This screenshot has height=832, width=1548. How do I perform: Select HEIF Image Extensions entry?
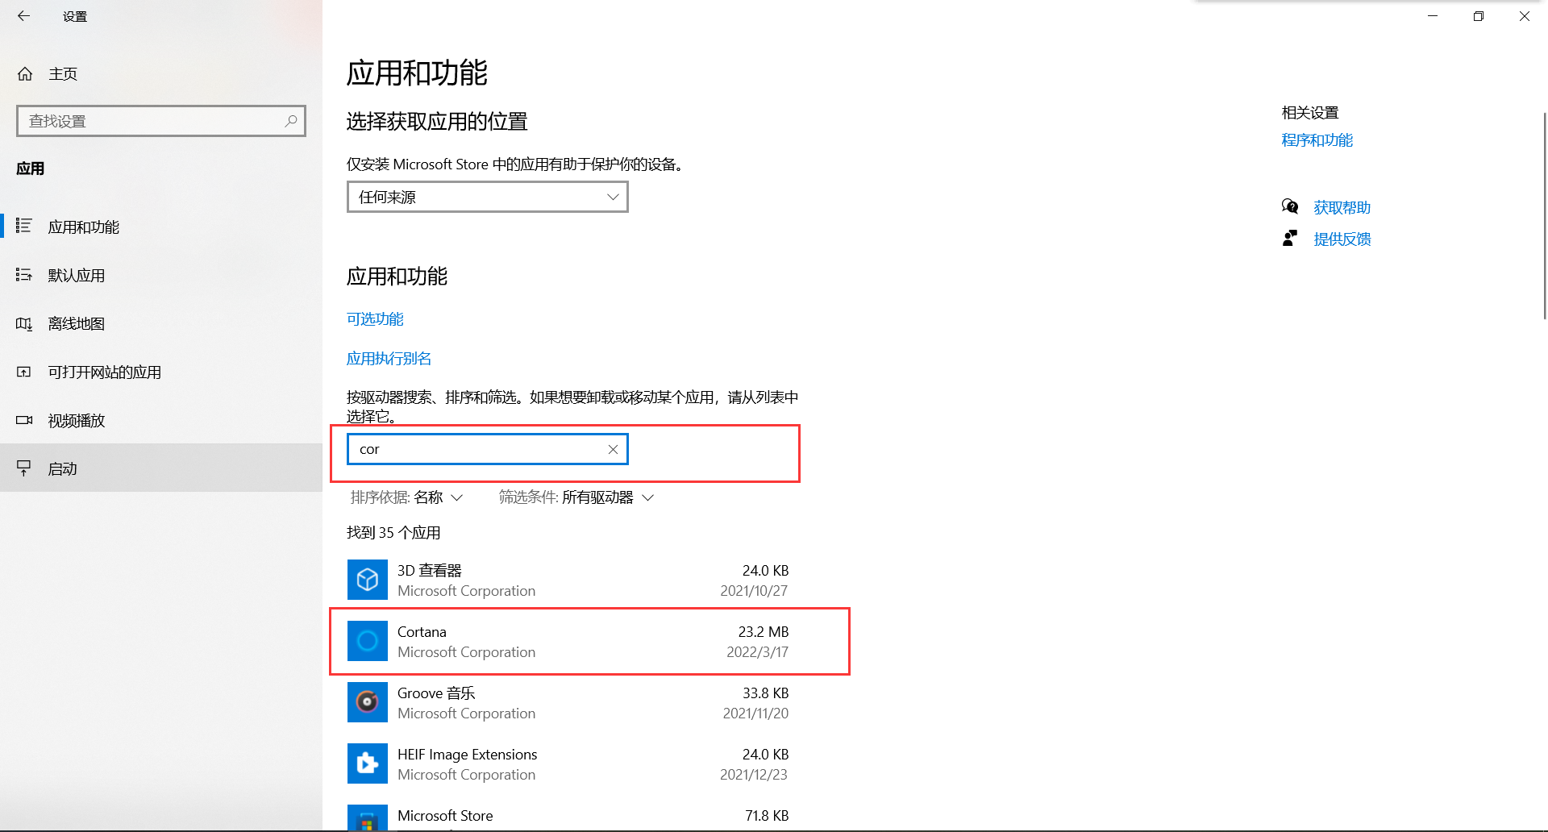(568, 764)
